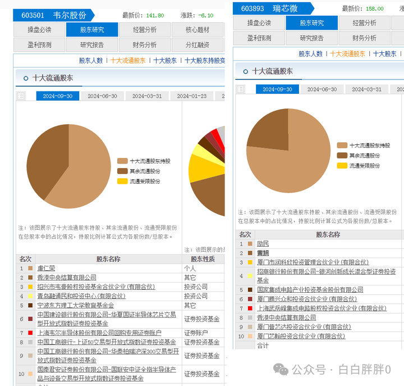404x386 pixels.
Task: Open 上海韦尔半导体回购专用证券账户 link
Action: (99, 333)
